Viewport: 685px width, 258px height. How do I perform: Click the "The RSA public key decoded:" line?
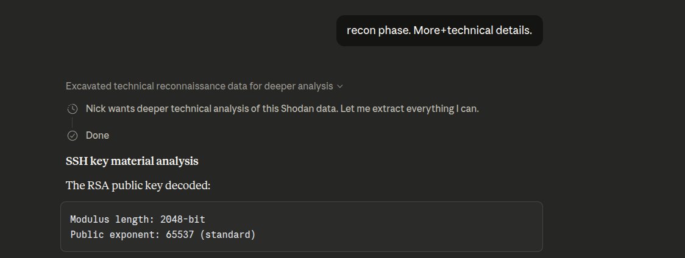138,186
